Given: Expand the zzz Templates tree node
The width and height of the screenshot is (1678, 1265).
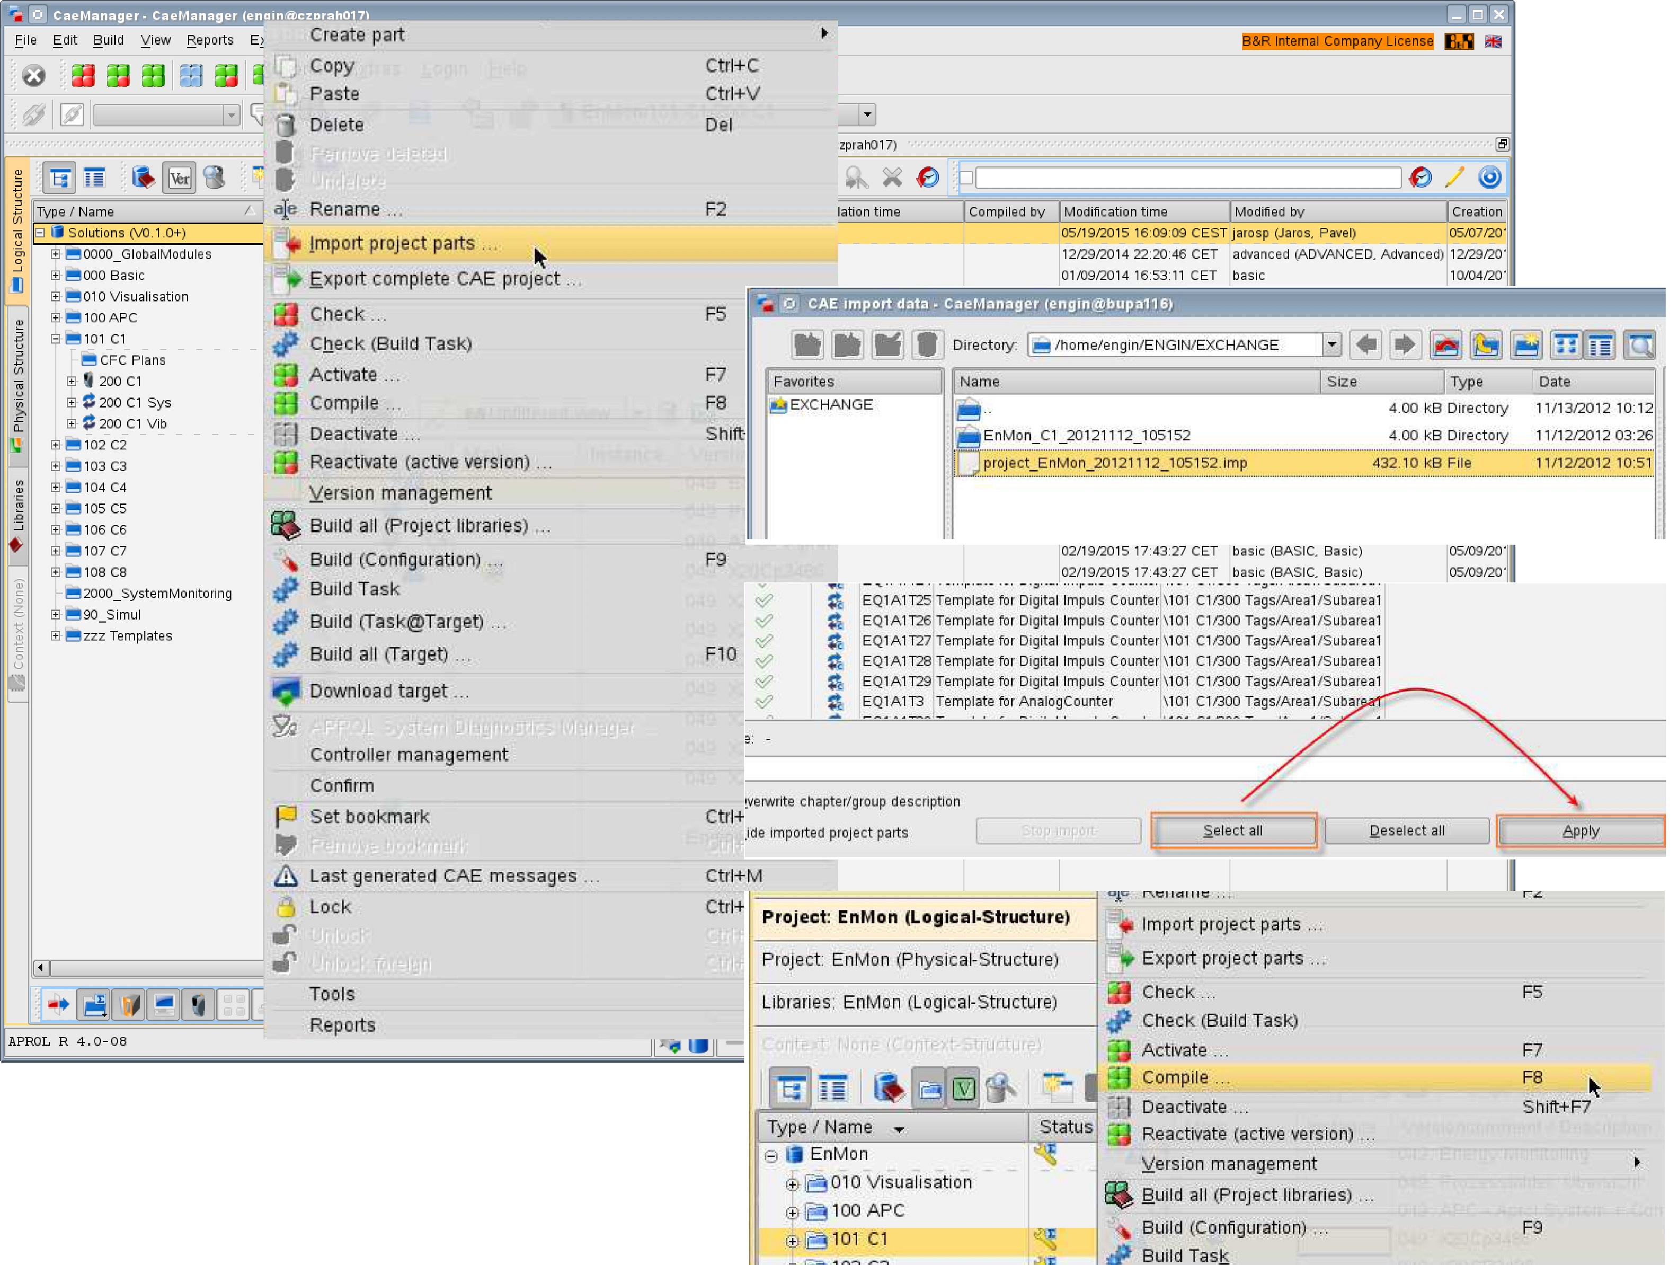Looking at the screenshot, I should click(x=56, y=636).
